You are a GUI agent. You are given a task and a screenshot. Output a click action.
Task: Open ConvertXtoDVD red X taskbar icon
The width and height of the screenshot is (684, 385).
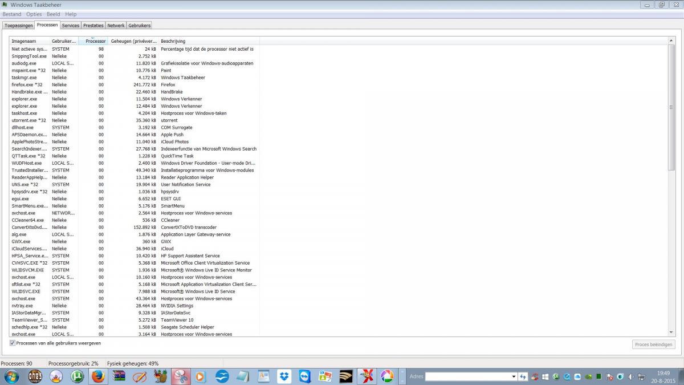[x=366, y=376]
